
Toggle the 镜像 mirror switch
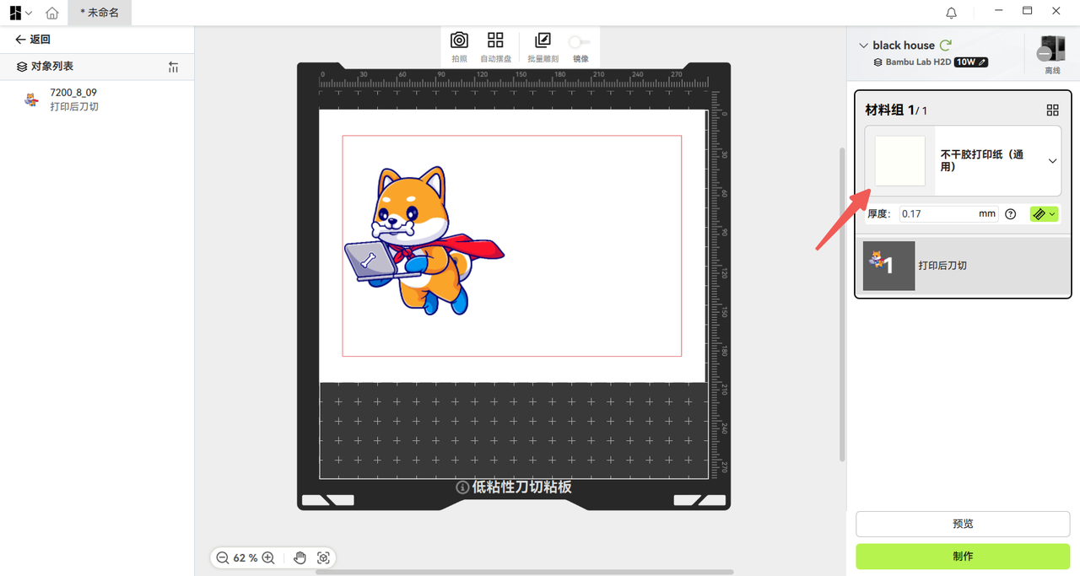580,41
